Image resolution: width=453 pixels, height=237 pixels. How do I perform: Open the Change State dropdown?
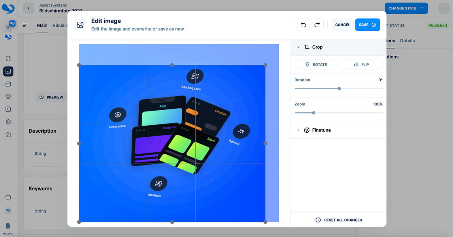pos(406,8)
